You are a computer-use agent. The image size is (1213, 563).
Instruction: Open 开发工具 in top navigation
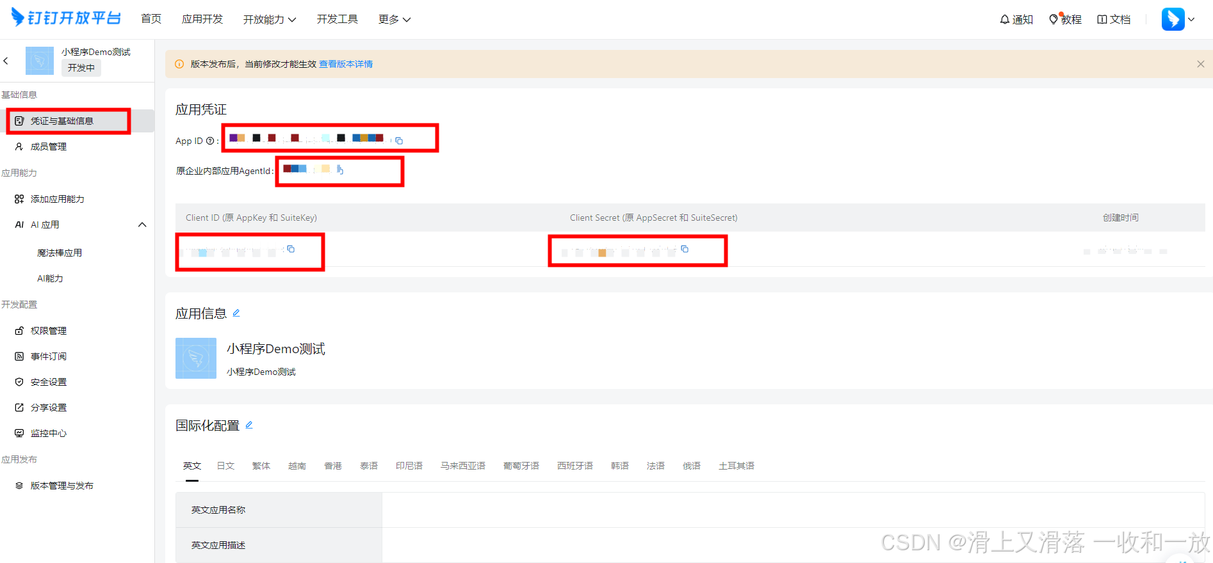338,19
